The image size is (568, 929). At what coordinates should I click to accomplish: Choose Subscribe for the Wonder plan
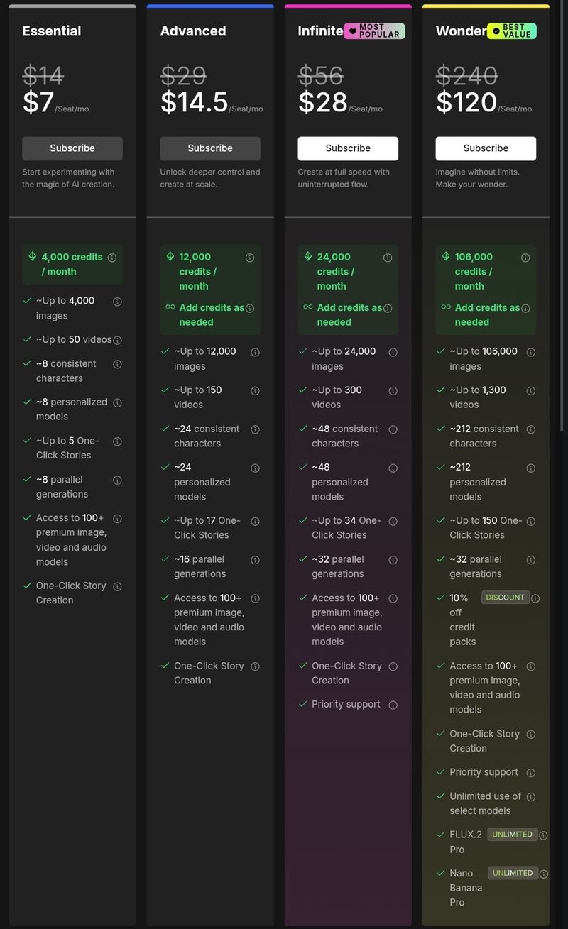click(486, 148)
